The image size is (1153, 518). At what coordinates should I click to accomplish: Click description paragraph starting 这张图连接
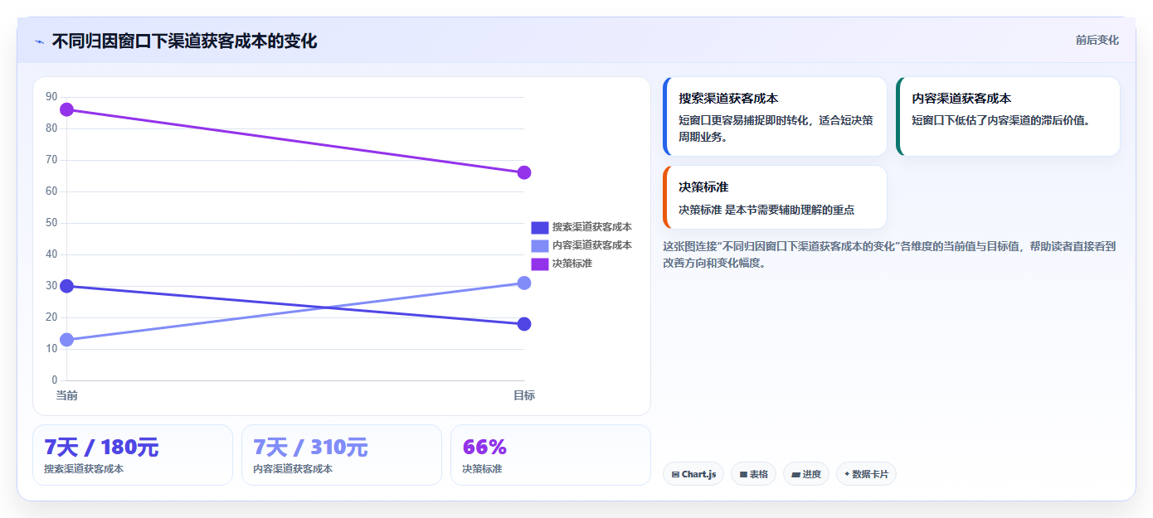click(889, 254)
